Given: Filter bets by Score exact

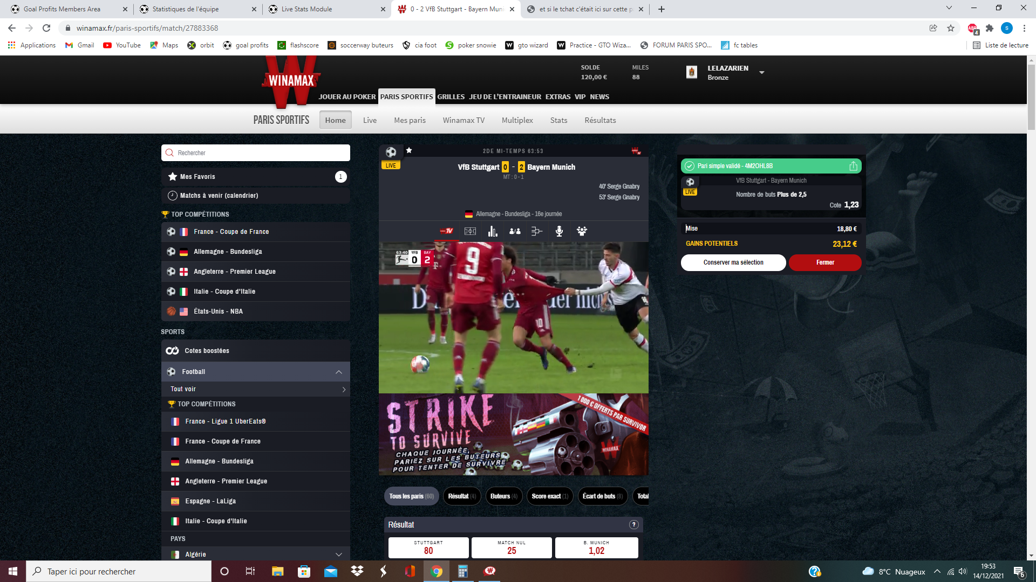Looking at the screenshot, I should coord(550,496).
